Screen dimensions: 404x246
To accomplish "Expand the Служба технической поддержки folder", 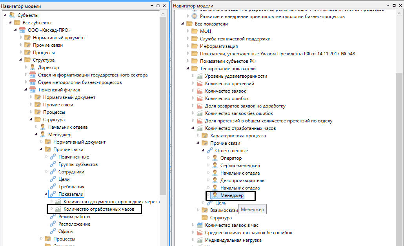I will coord(188,38).
